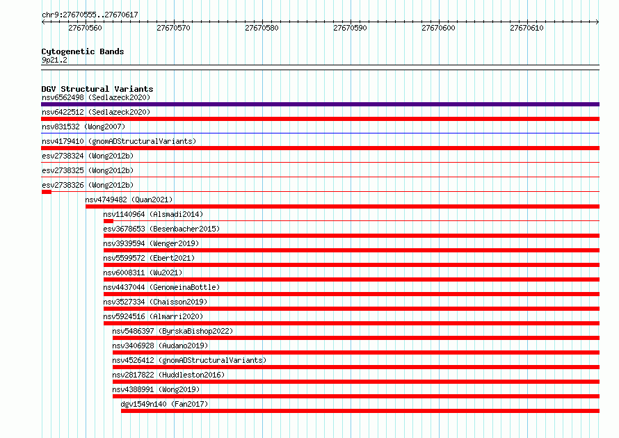Open esv2738326 (Wong2012b) variant details

pos(88,185)
